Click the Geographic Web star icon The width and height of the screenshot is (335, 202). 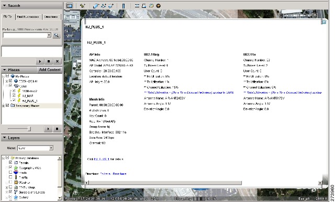tap(16, 168)
